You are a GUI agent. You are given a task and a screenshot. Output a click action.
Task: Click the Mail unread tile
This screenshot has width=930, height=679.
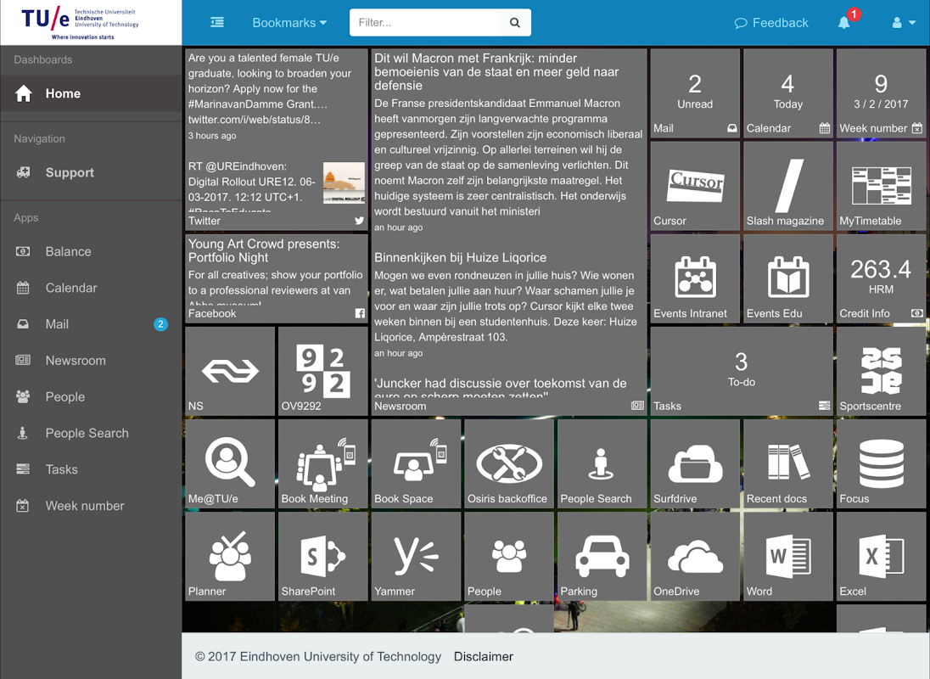(x=695, y=93)
